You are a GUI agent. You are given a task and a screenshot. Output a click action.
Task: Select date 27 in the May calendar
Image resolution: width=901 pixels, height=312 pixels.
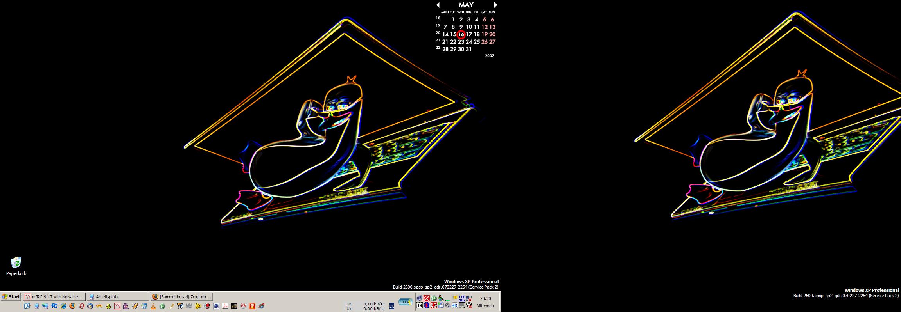click(492, 42)
